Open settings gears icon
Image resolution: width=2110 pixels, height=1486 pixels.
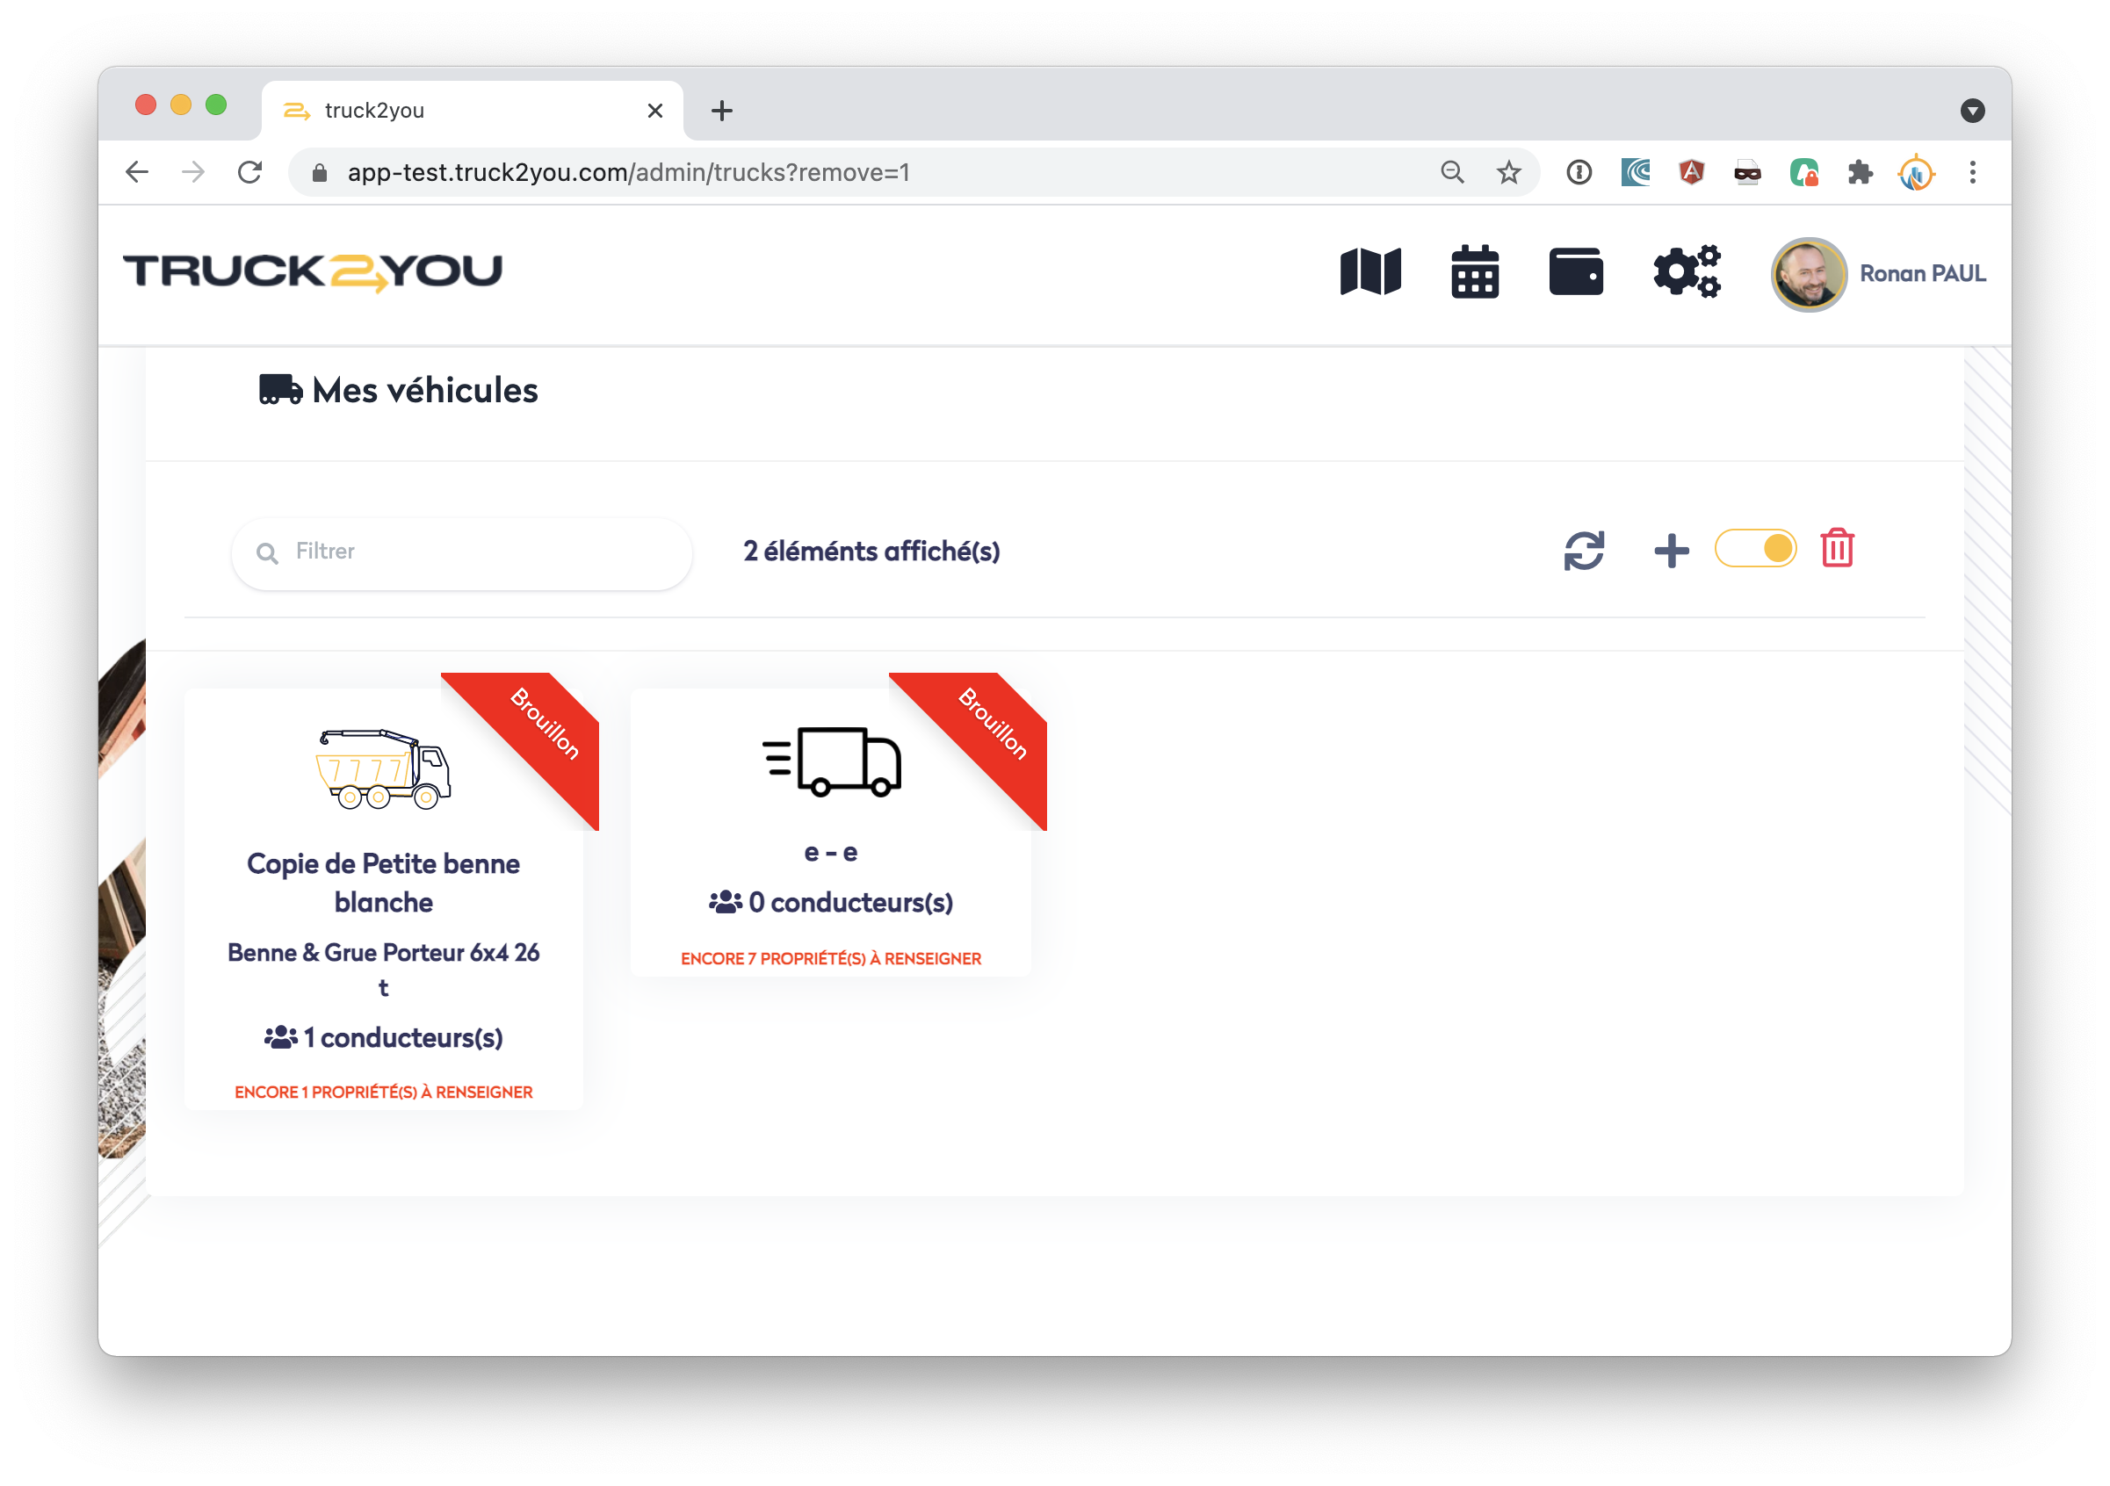pyautogui.click(x=1686, y=272)
